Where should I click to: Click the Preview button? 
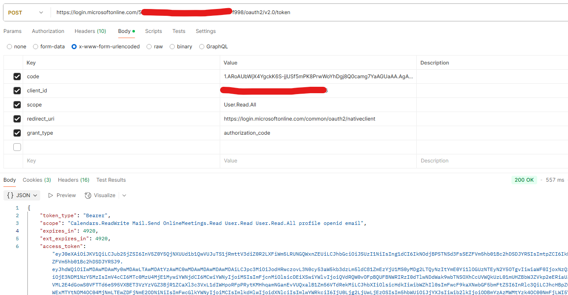point(62,195)
